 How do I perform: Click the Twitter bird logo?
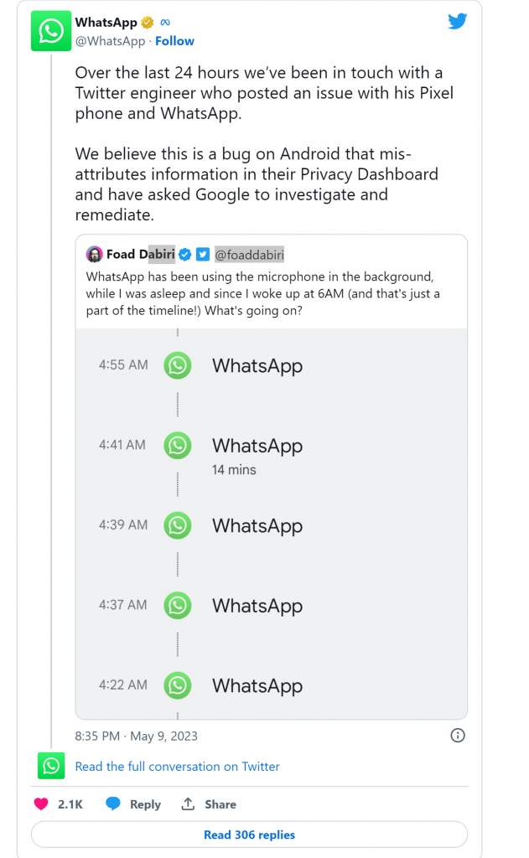point(458,22)
